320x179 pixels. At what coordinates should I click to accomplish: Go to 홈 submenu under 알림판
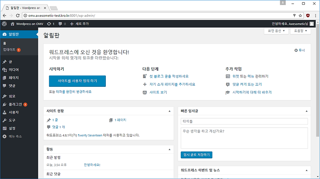[x=5, y=43]
